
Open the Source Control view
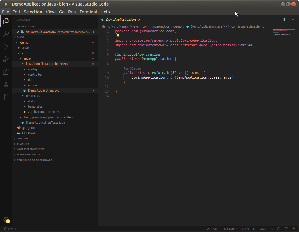[6, 47]
